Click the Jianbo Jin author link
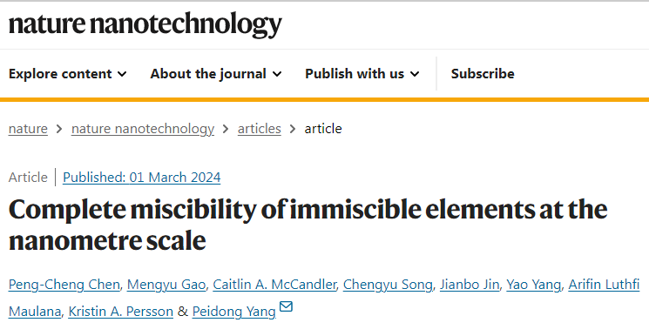The image size is (649, 336). coord(470,285)
